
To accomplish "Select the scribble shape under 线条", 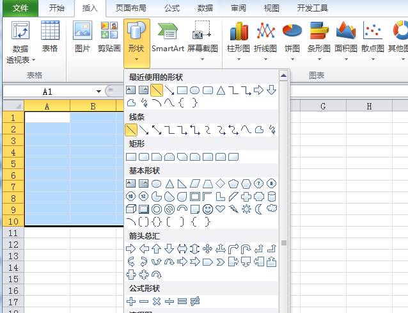I will tap(272, 130).
